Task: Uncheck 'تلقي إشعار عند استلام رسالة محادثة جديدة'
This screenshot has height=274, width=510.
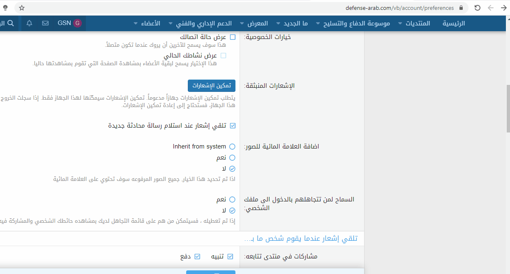Action: point(233,126)
